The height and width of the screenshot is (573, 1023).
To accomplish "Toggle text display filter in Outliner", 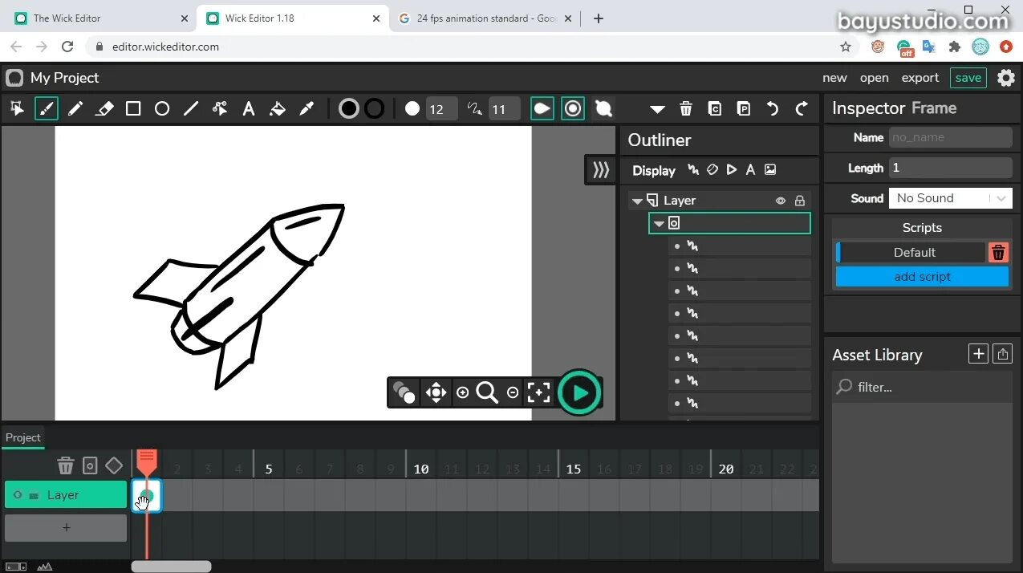I will [x=751, y=170].
